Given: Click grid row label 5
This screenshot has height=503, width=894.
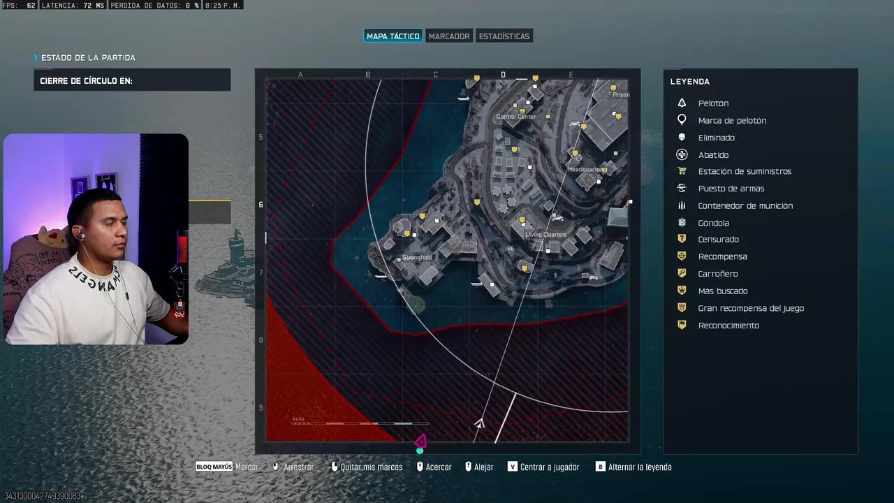Looking at the screenshot, I should point(261,137).
